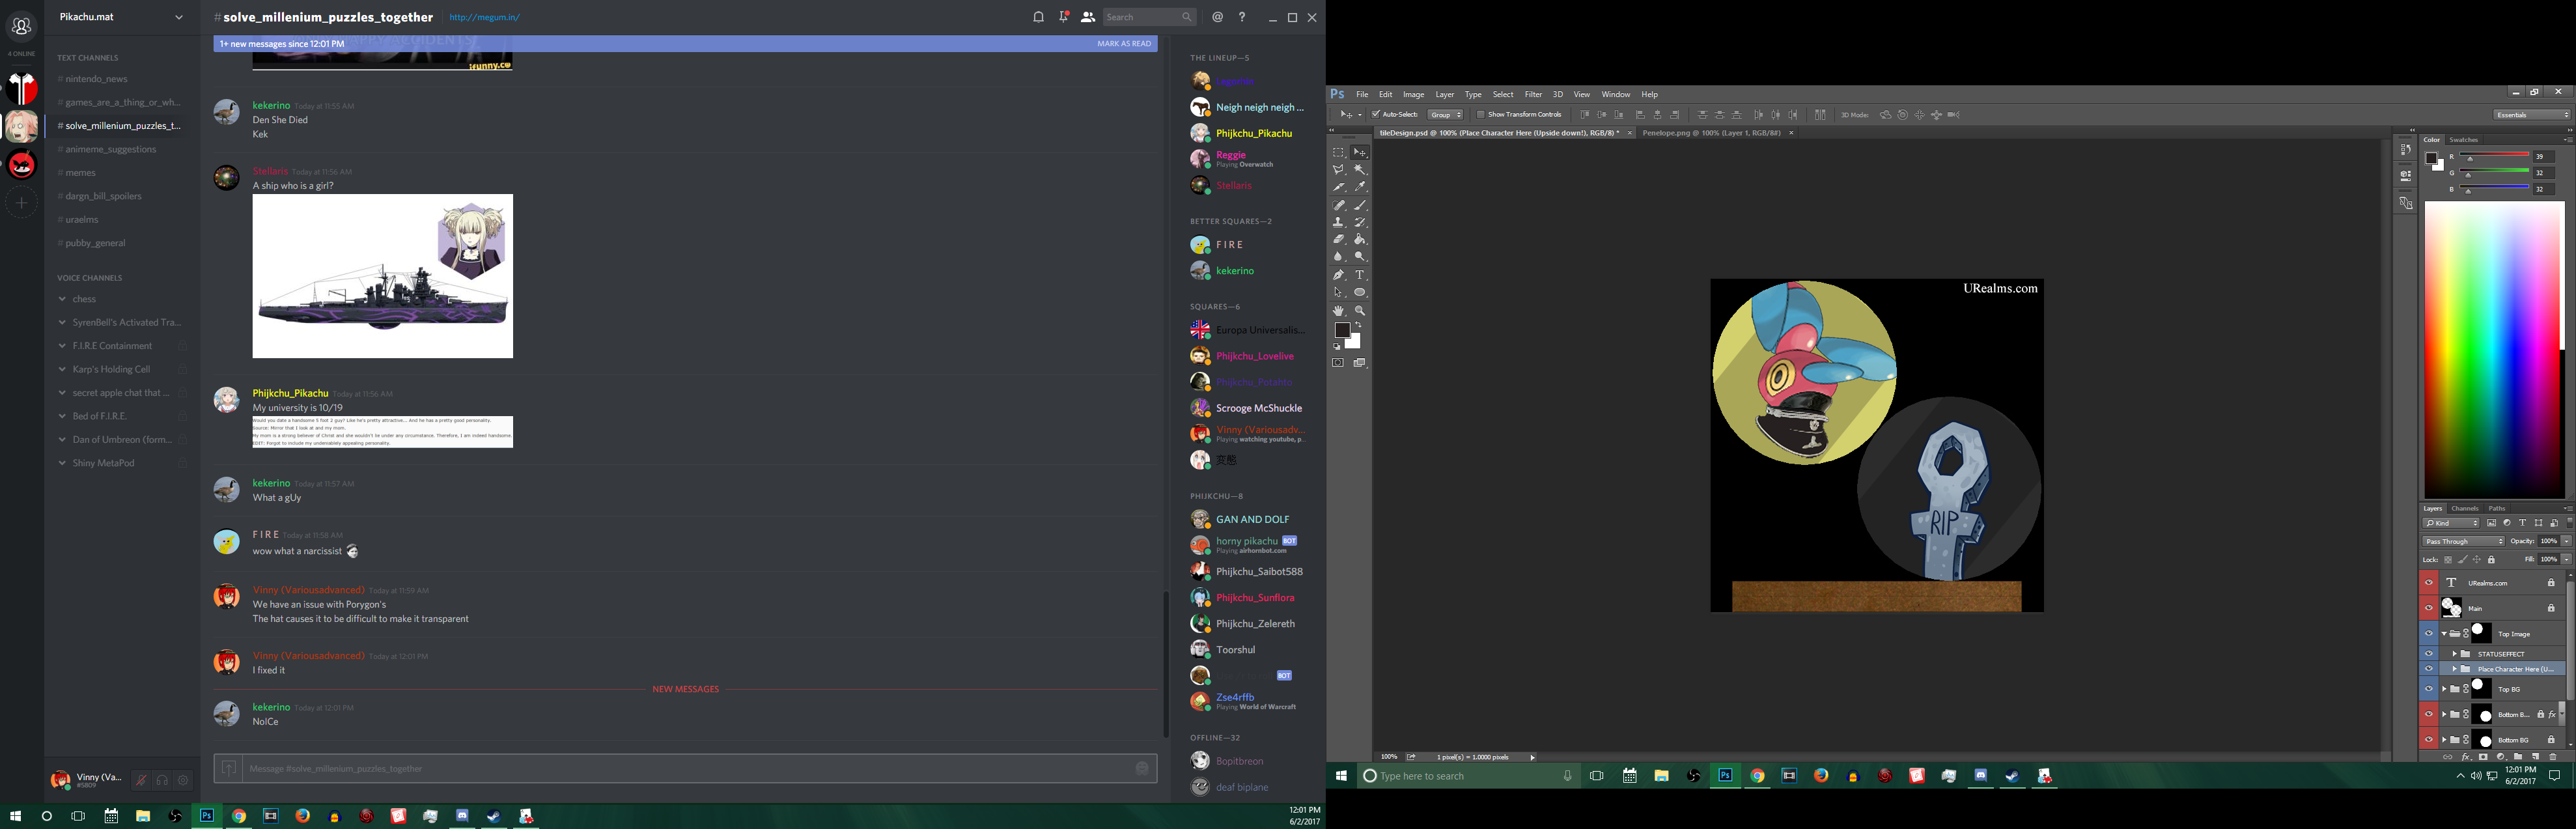Expand the STATUSEFFECT layer group
Screen dimensions: 2576x829
(2454, 654)
